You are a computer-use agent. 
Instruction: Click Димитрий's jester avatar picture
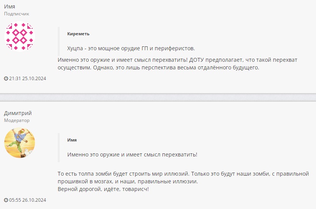click(x=20, y=143)
